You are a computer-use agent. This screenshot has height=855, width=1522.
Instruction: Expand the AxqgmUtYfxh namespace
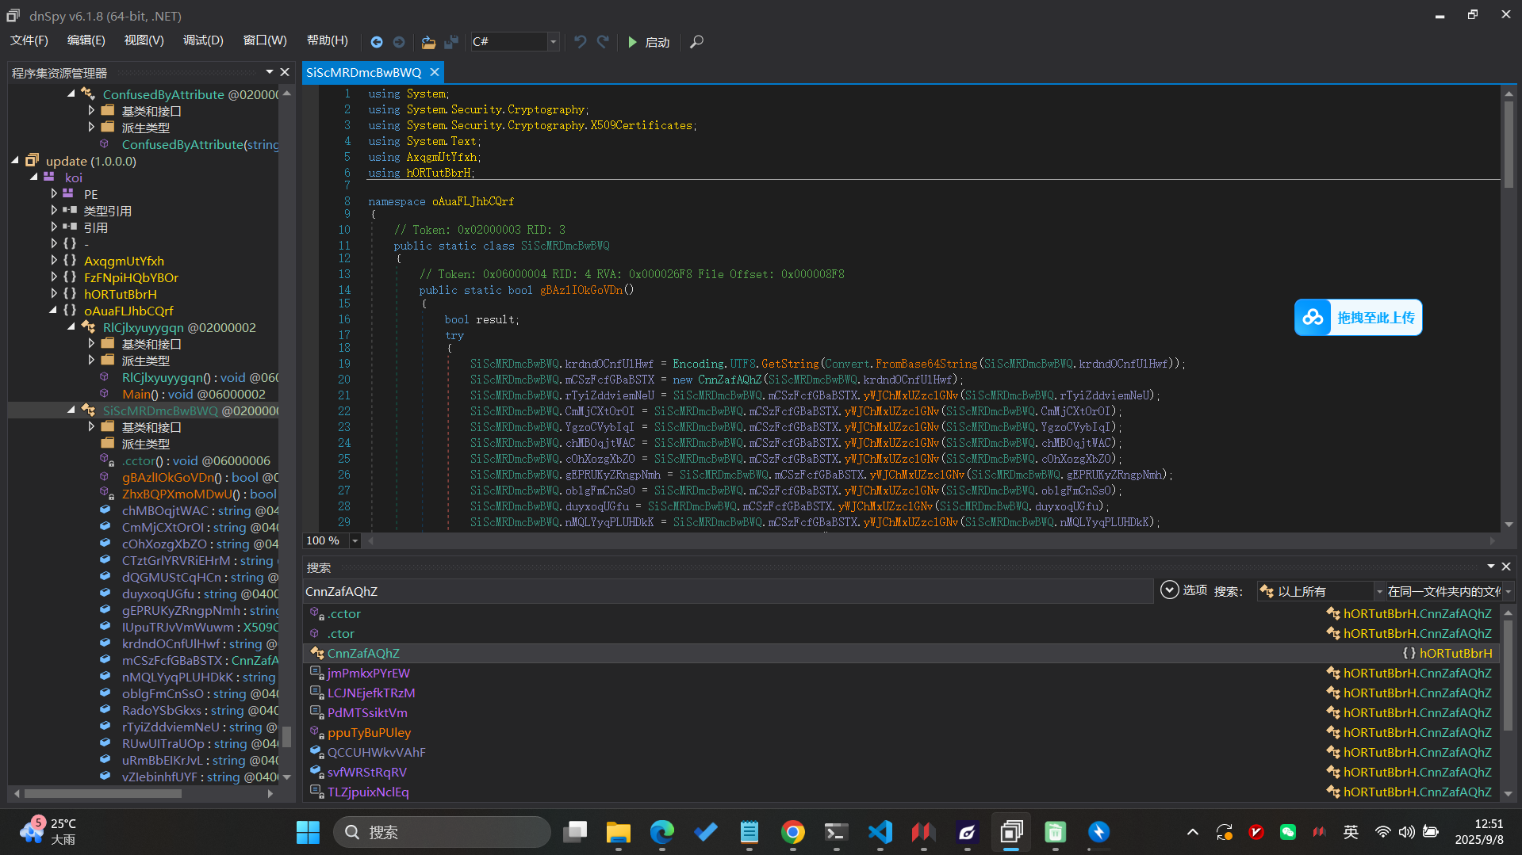pyautogui.click(x=53, y=261)
